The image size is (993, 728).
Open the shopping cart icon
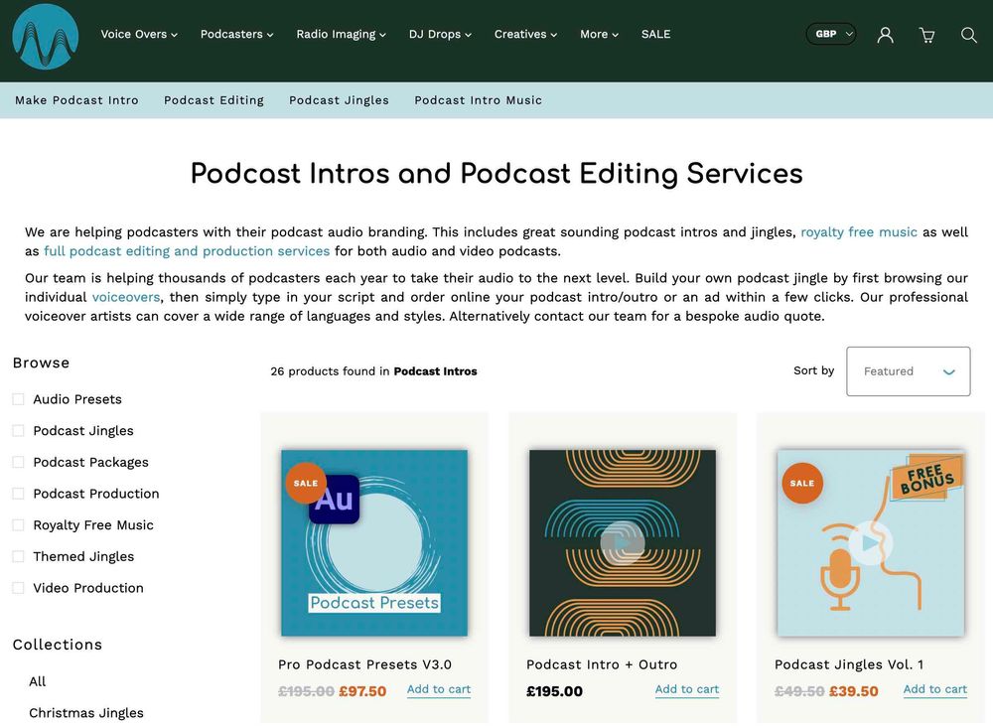pyautogui.click(x=926, y=34)
